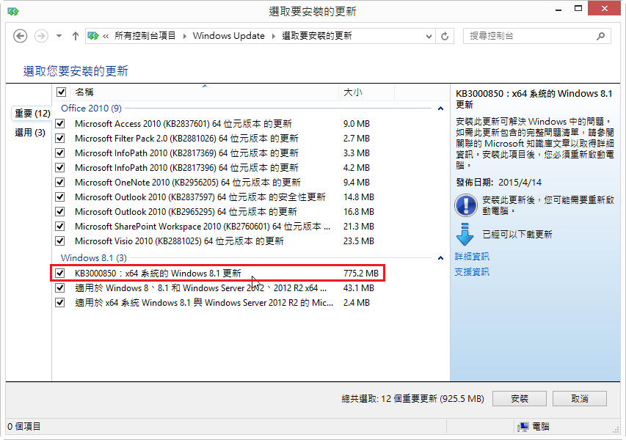Click the Refresh button in address bar

(445, 36)
